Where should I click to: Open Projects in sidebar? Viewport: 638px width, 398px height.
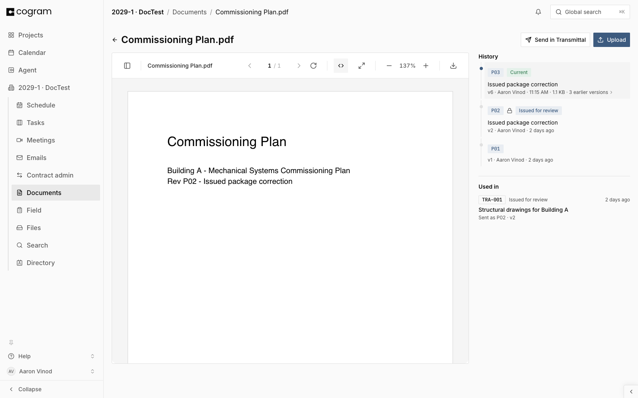[52, 35]
